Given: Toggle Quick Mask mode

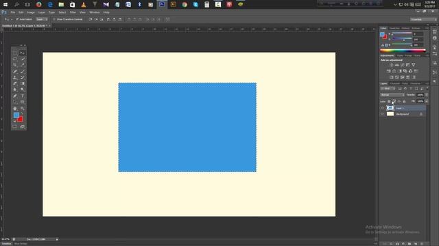Looking at the screenshot, I should [x=15, y=126].
